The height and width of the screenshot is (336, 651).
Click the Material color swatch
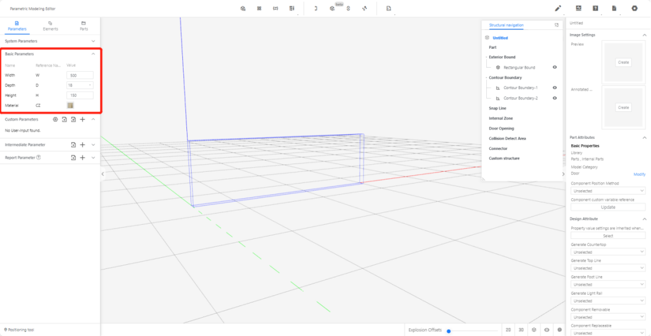click(71, 105)
